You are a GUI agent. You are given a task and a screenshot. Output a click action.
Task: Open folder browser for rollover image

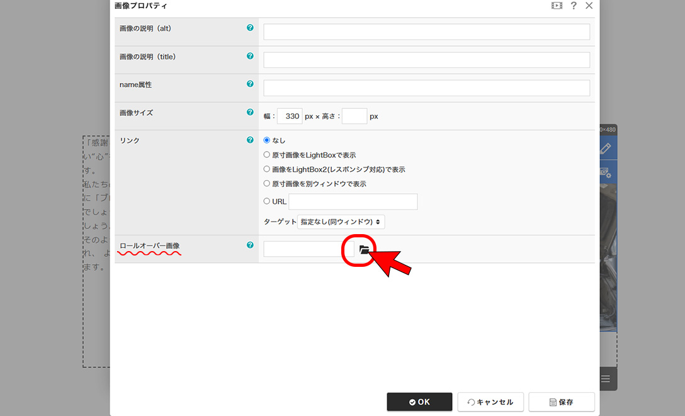point(363,250)
